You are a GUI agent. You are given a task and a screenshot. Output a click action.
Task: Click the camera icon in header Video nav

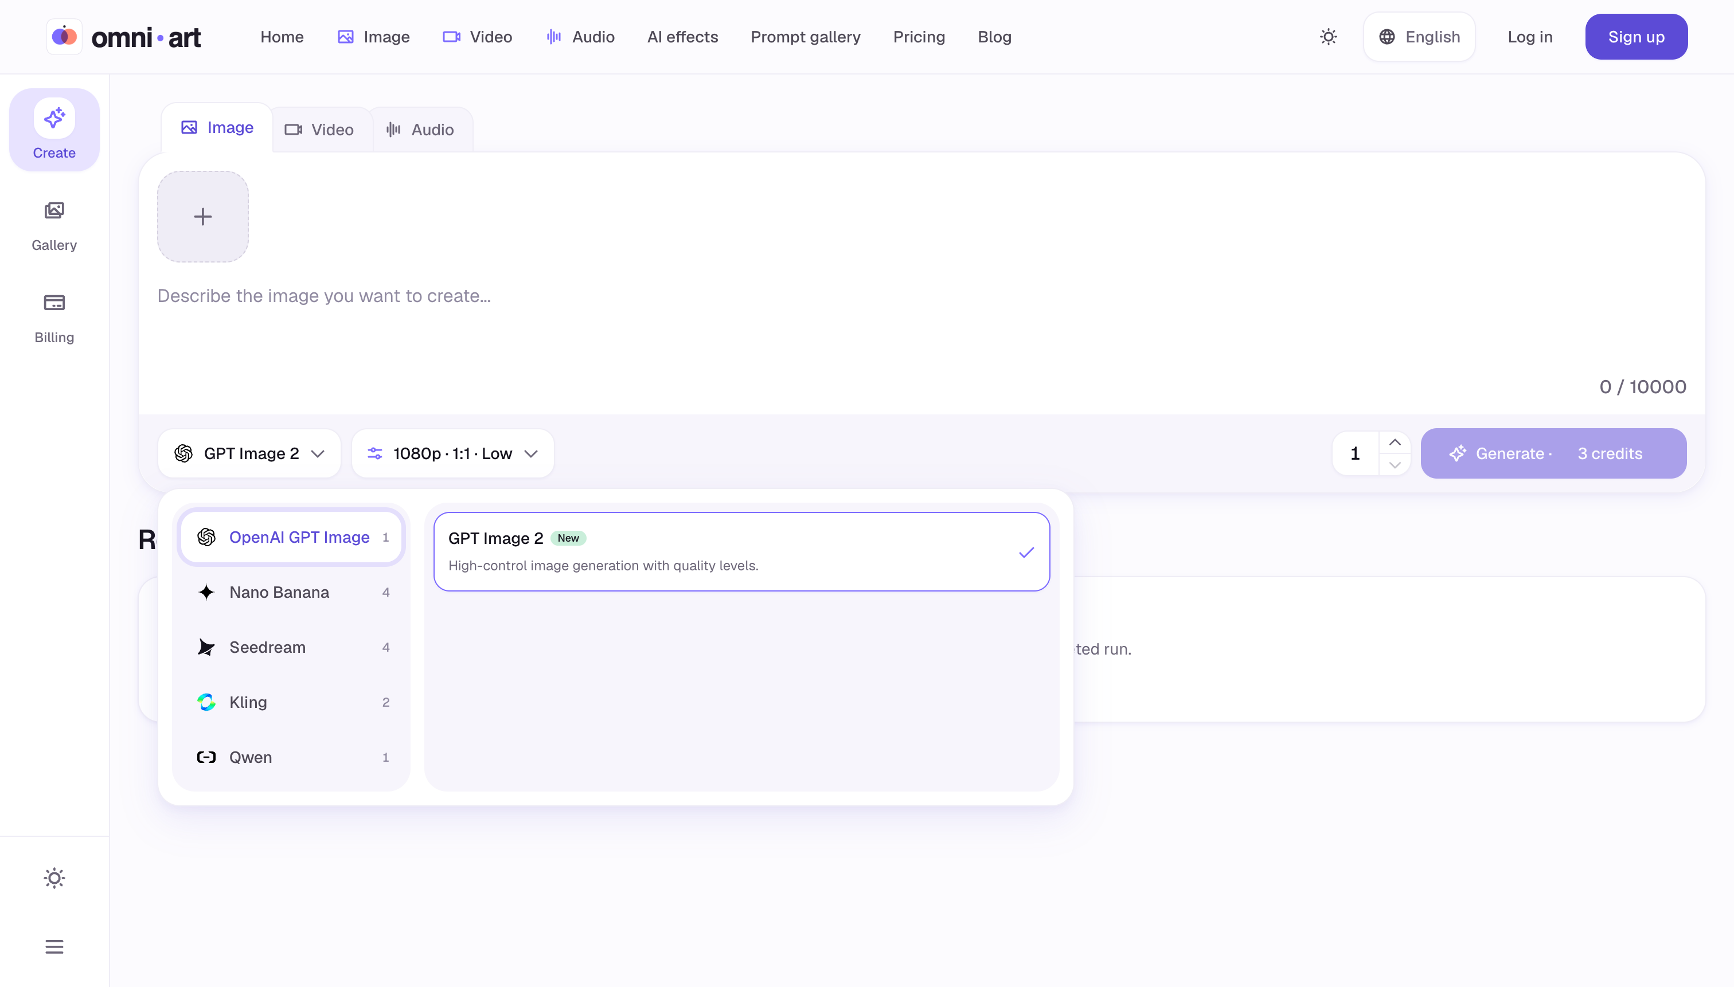(452, 37)
